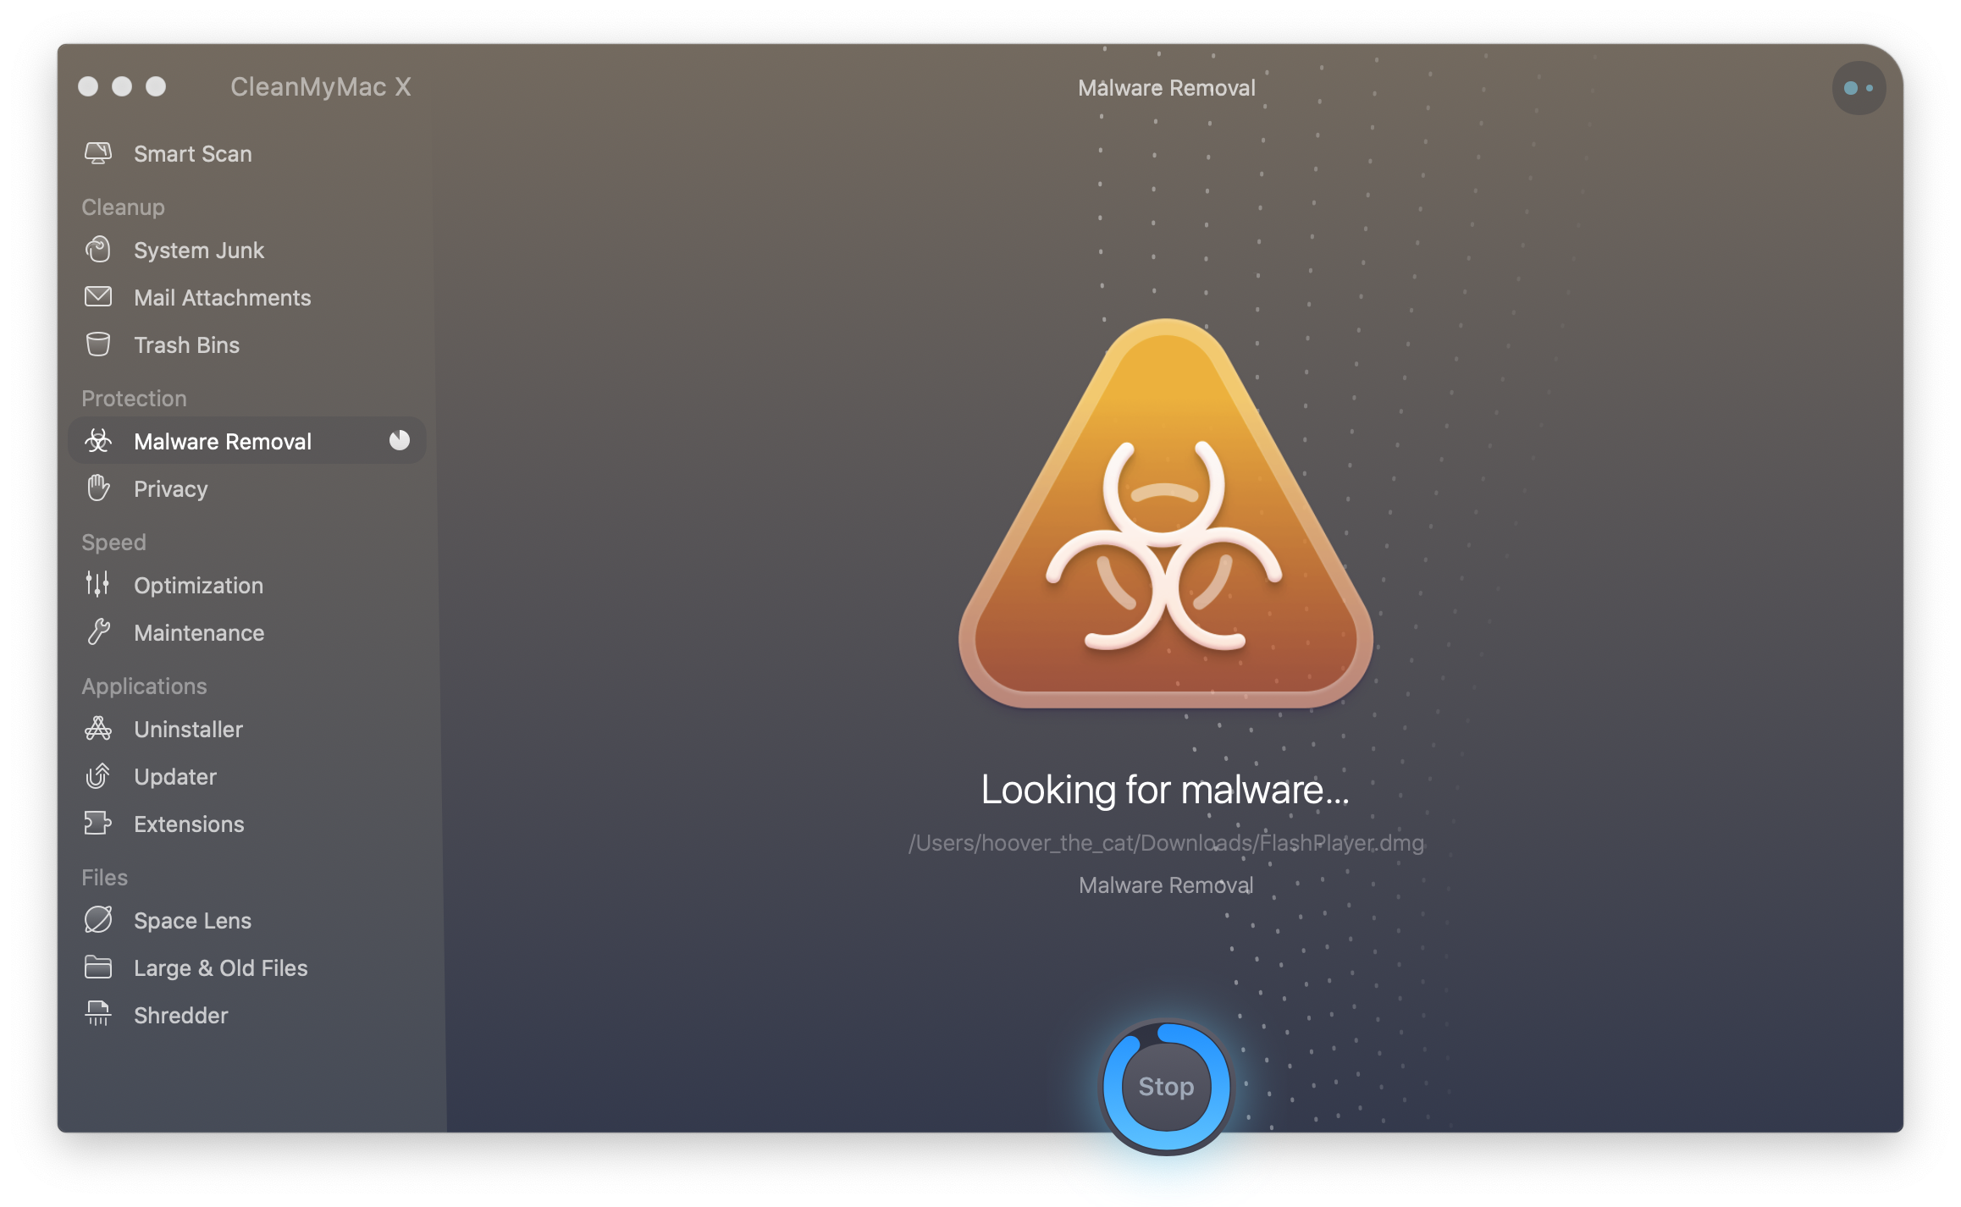Click the Large & Old Files folder icon
Screen dimensions: 1961x1207
click(98, 967)
